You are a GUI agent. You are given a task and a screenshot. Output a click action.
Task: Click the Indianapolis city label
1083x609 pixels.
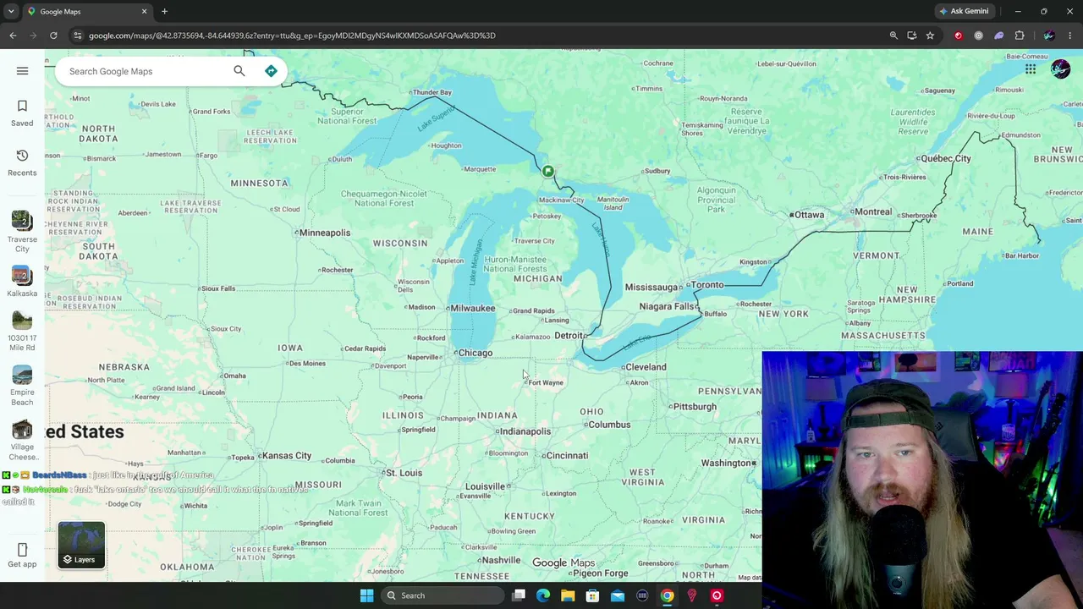(525, 431)
